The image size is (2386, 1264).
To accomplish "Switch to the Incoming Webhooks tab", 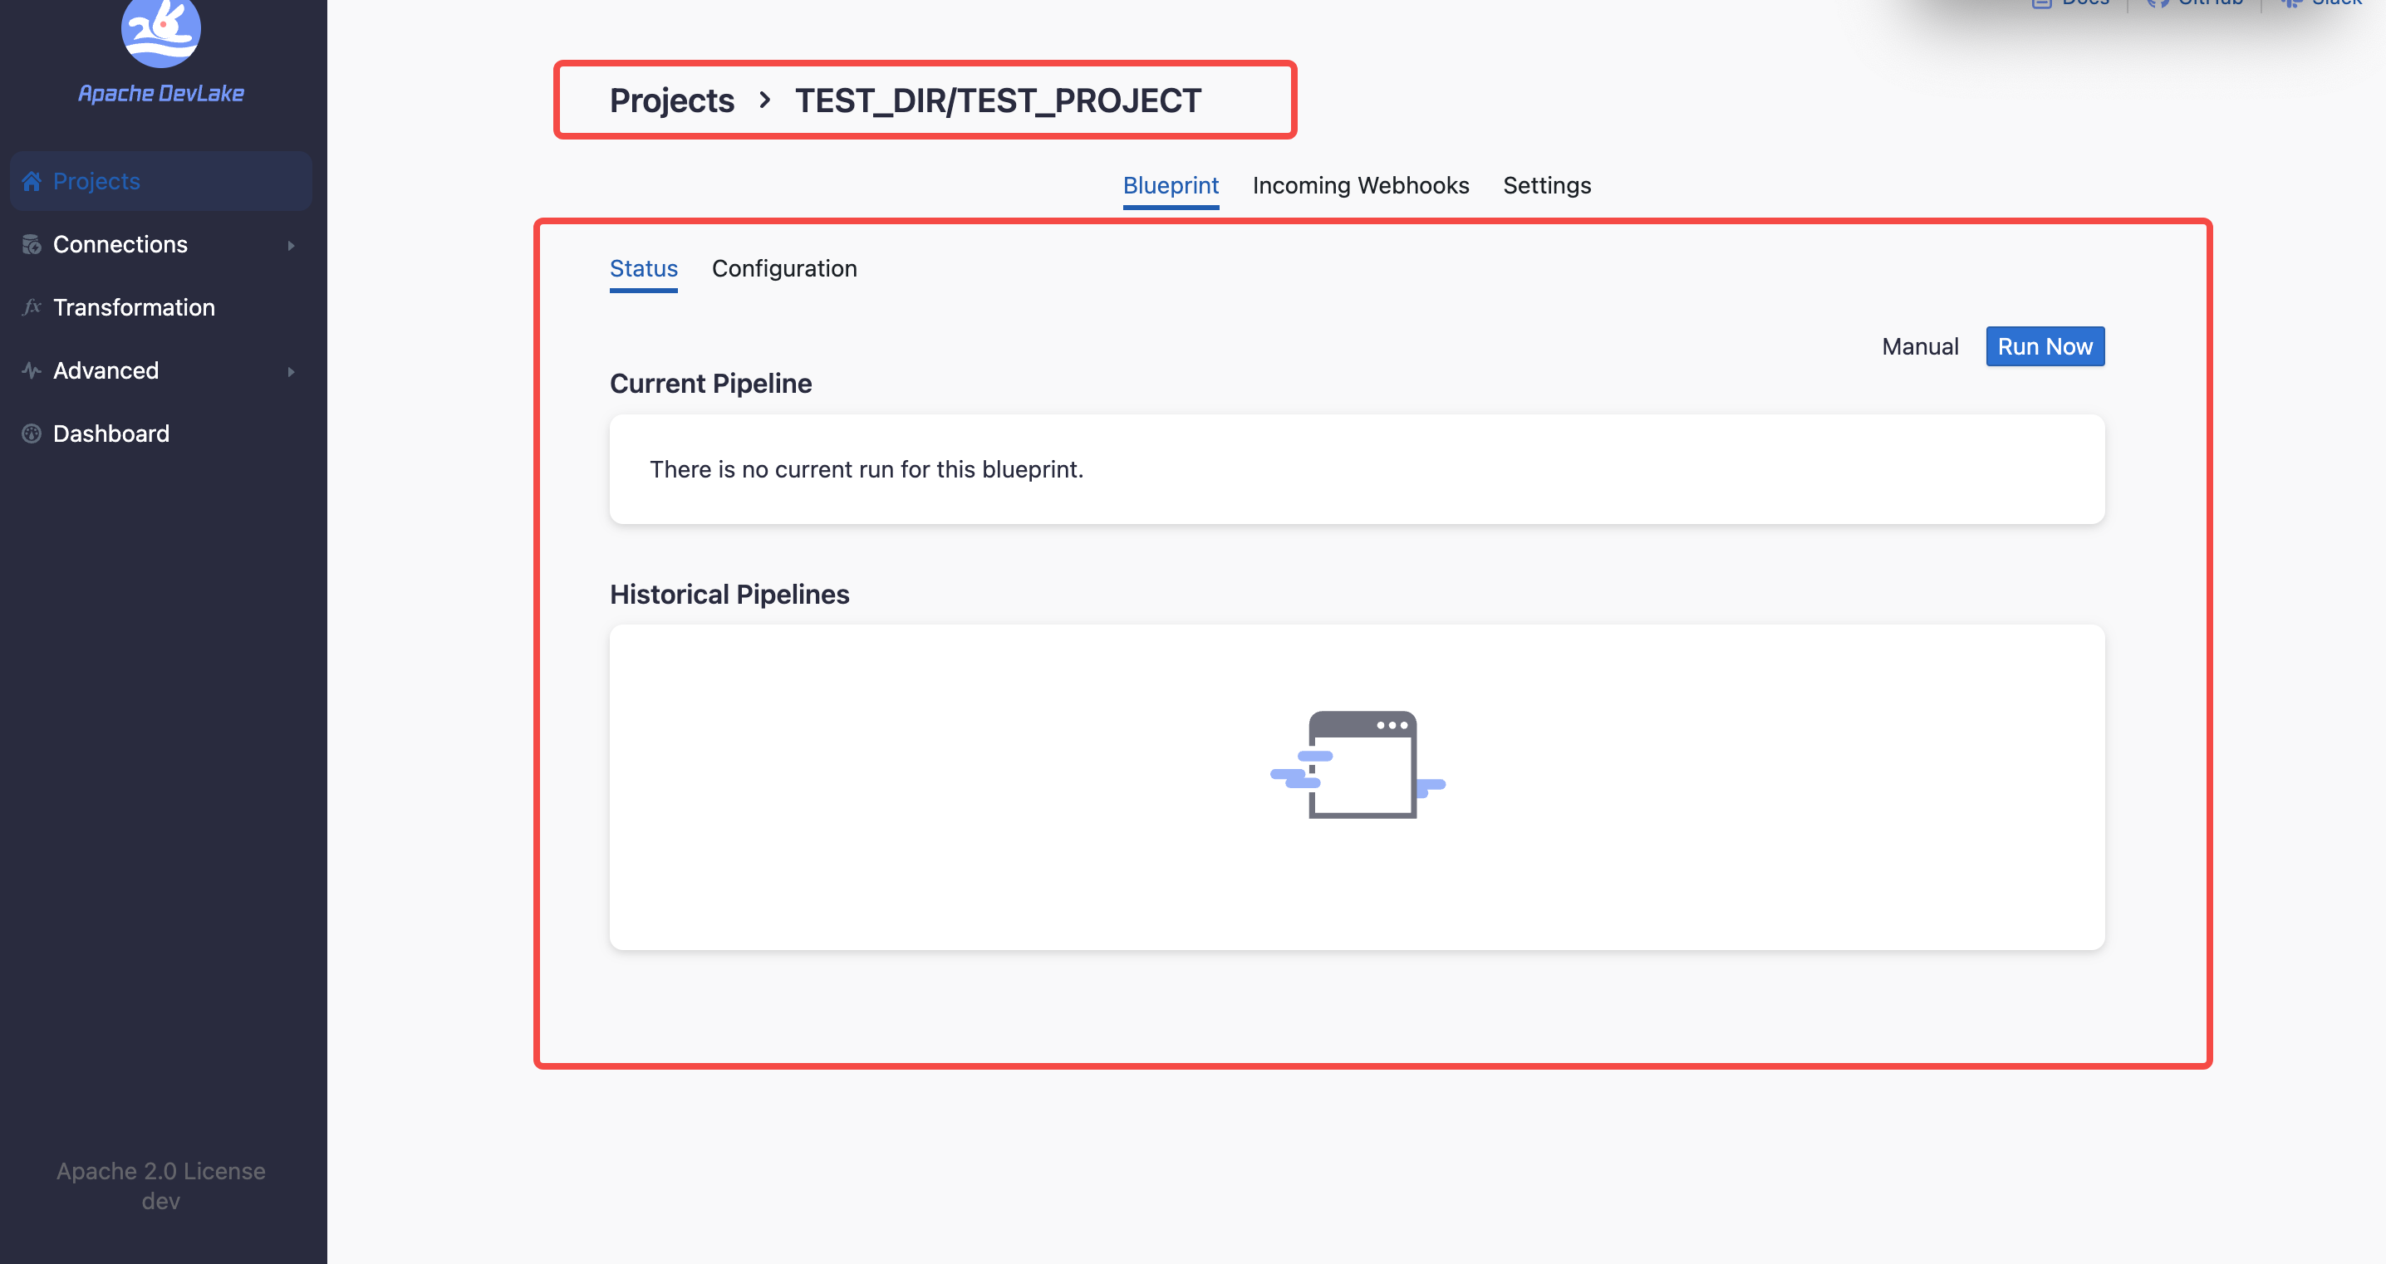I will click(1360, 185).
